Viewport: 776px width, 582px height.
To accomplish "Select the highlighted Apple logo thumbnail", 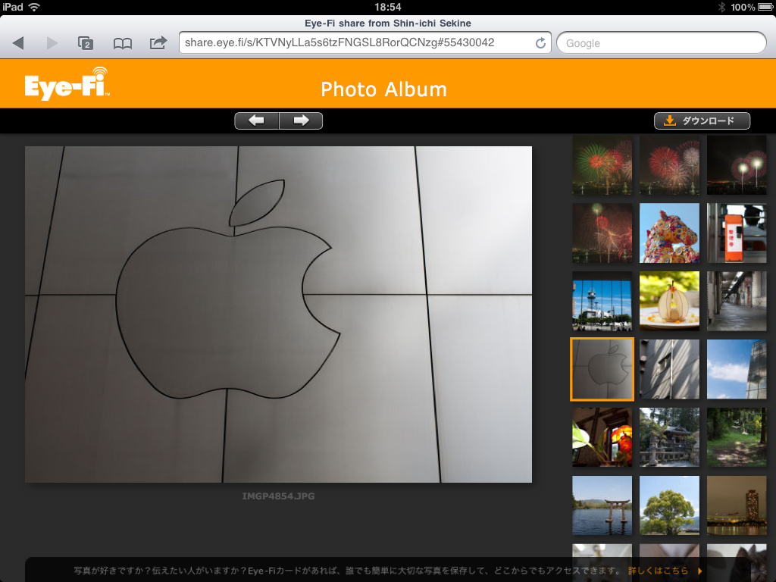I will pyautogui.click(x=602, y=369).
